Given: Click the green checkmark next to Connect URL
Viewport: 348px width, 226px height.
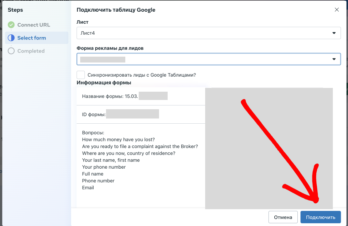Looking at the screenshot, I should 11,25.
